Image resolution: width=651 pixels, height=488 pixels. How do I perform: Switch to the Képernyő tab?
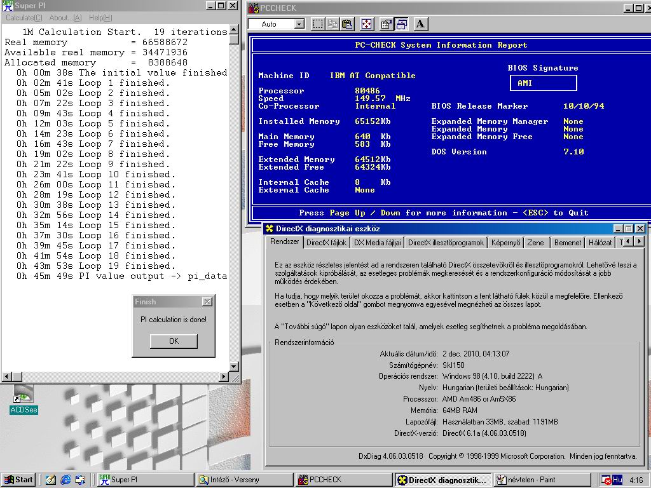[505, 243]
